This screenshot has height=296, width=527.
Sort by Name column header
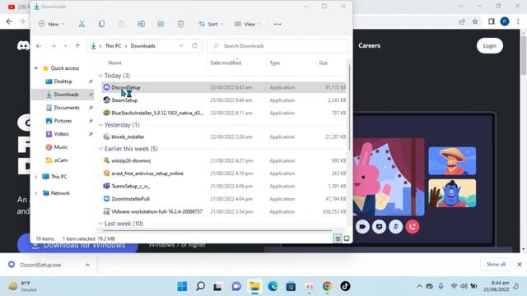[114, 62]
